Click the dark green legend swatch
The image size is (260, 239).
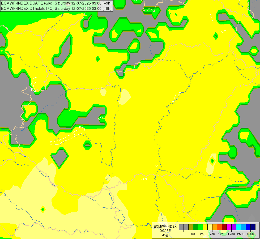point(195,227)
